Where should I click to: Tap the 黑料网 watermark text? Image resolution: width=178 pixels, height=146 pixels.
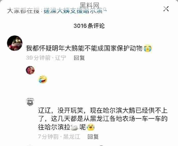point(90,5)
